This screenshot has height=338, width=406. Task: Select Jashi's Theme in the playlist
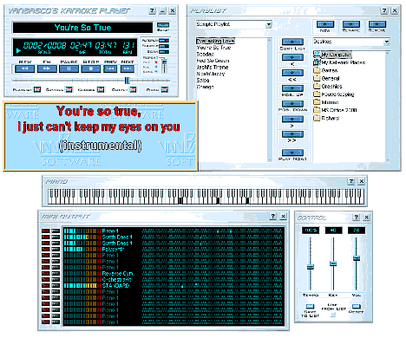click(x=213, y=67)
